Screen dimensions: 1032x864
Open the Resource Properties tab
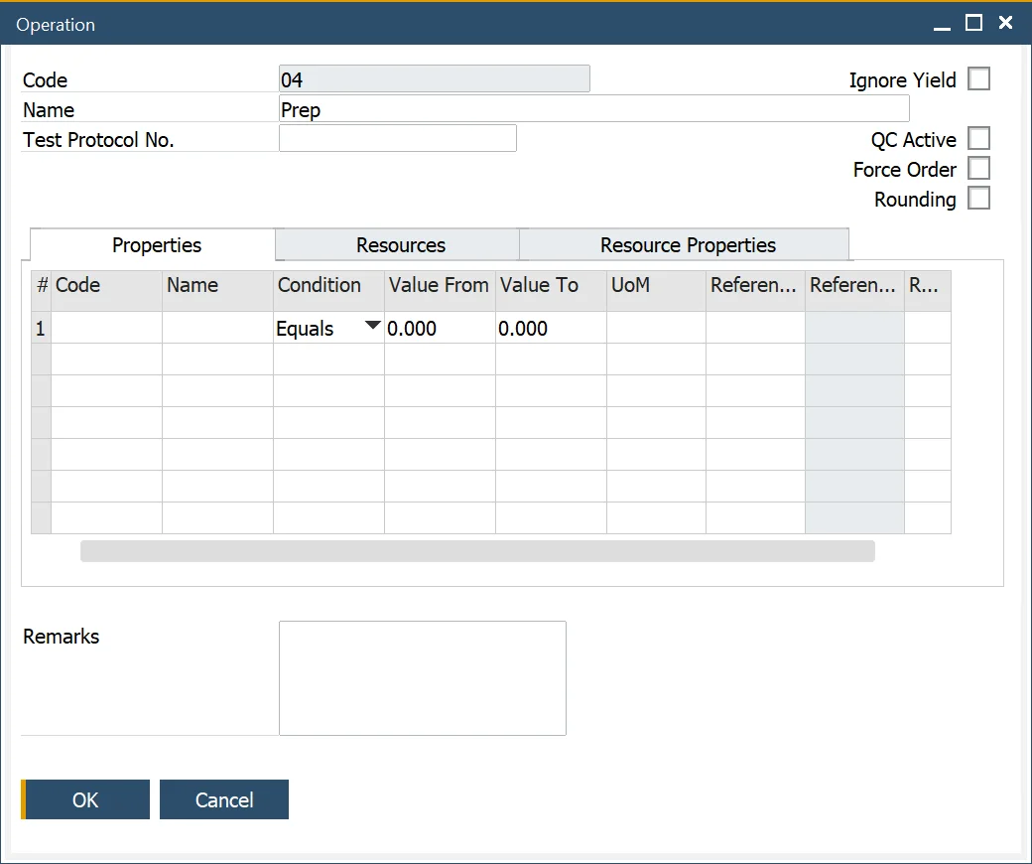[688, 245]
